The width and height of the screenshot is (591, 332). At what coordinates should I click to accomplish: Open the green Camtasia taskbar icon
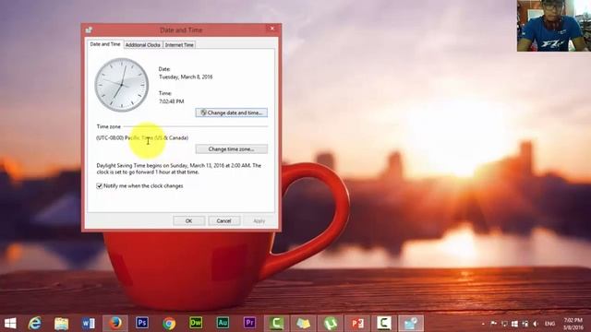point(277,323)
